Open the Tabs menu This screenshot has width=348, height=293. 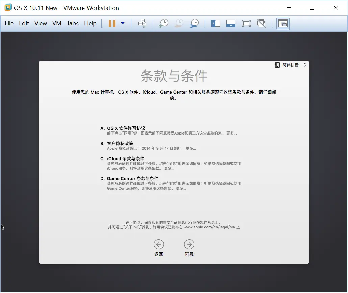(x=73, y=23)
